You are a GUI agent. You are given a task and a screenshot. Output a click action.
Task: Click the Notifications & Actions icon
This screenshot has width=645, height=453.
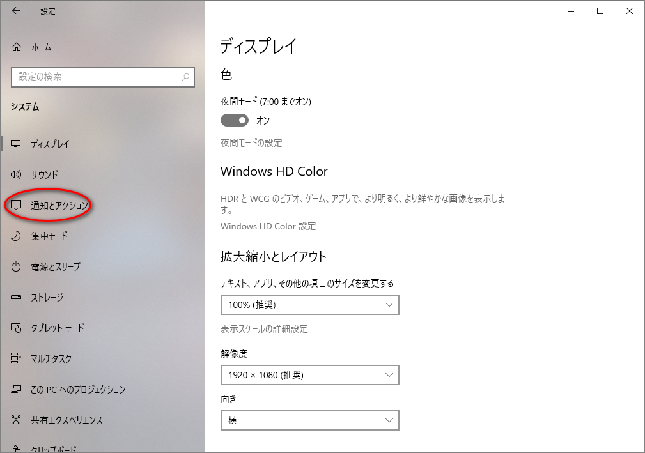17,205
